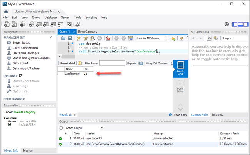The image size is (250, 155).
Task: Go to the Home screen icon
Action: [x=6, y=11]
